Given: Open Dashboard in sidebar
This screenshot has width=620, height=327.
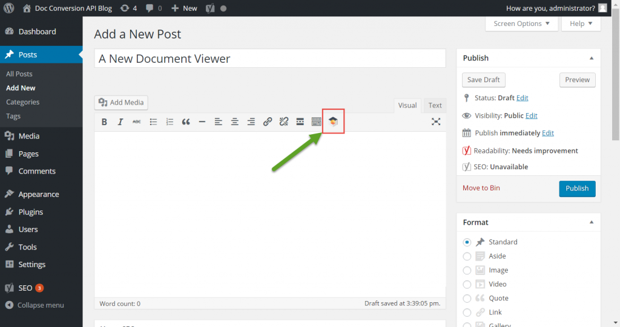Looking at the screenshot, I should click(x=41, y=31).
